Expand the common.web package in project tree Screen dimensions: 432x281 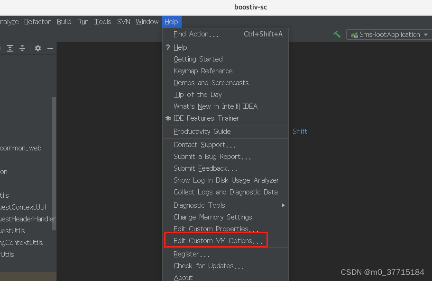pyautogui.click(x=20, y=148)
